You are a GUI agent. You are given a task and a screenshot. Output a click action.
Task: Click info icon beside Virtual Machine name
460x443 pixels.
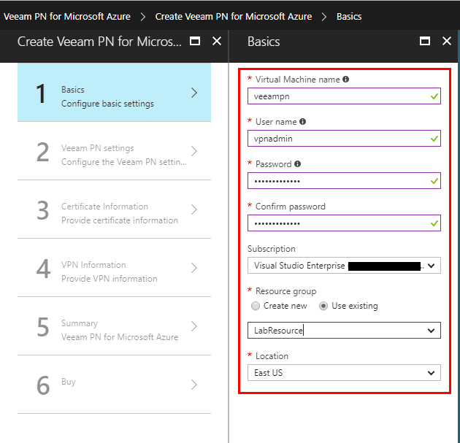click(x=346, y=80)
